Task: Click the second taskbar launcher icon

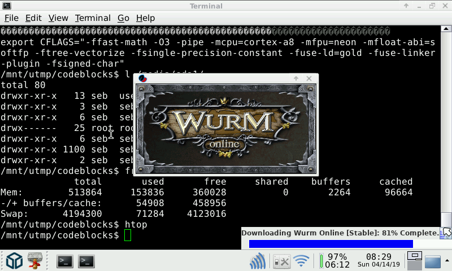Action: [x=36, y=260]
